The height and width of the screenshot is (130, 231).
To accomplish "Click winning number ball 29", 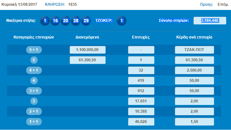I will click(x=86, y=21).
